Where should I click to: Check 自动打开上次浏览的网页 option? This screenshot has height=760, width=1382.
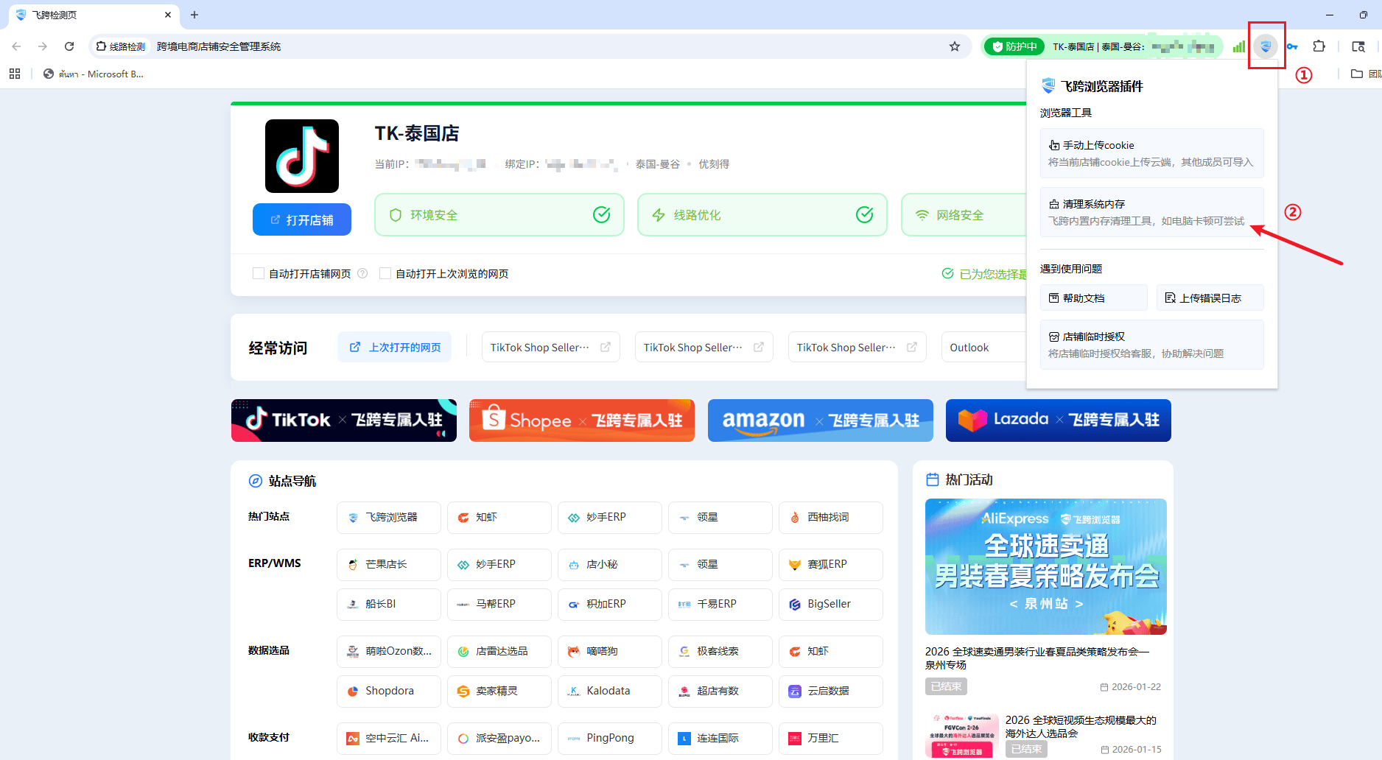point(385,273)
